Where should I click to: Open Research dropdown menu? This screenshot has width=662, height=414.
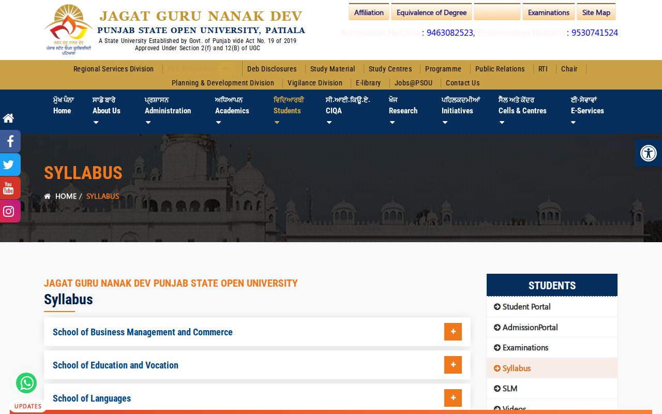[403, 111]
